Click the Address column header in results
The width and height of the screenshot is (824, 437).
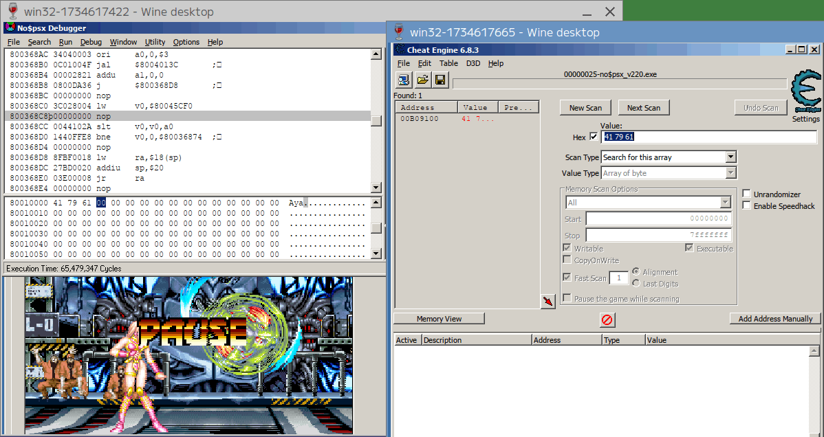click(x=426, y=107)
